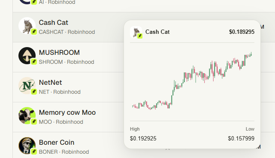Click the $0.189295 price in popup header
Viewport: 275px width, 158px height.
point(242,32)
